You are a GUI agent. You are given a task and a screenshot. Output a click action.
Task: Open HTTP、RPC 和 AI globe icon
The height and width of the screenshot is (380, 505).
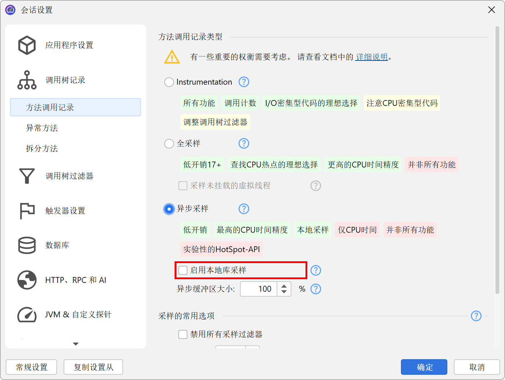[27, 280]
